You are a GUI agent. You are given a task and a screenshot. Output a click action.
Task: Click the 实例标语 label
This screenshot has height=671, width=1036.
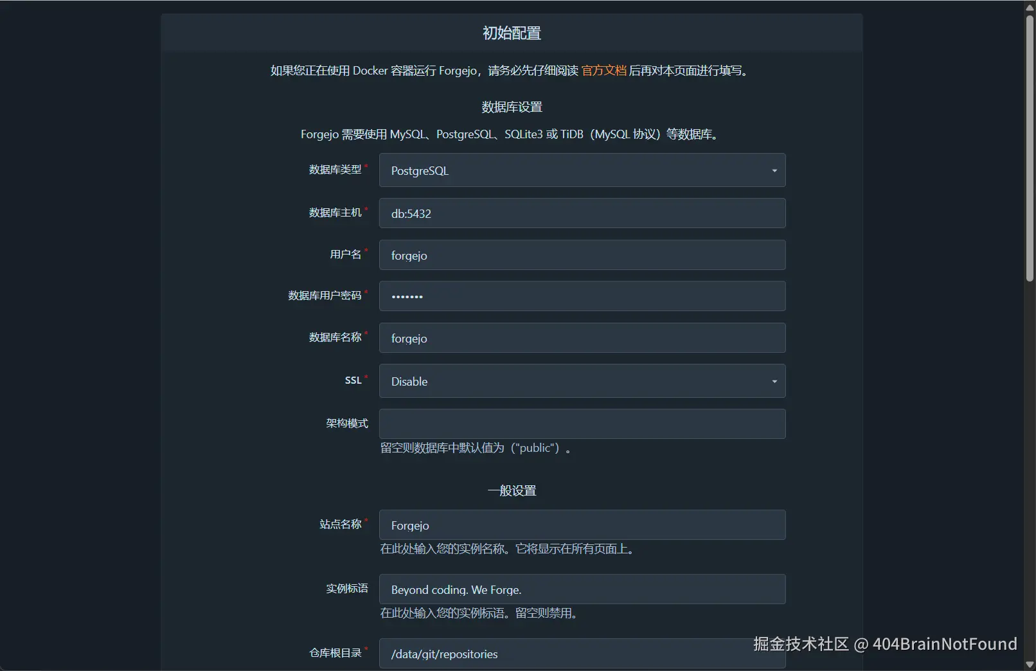pos(347,589)
